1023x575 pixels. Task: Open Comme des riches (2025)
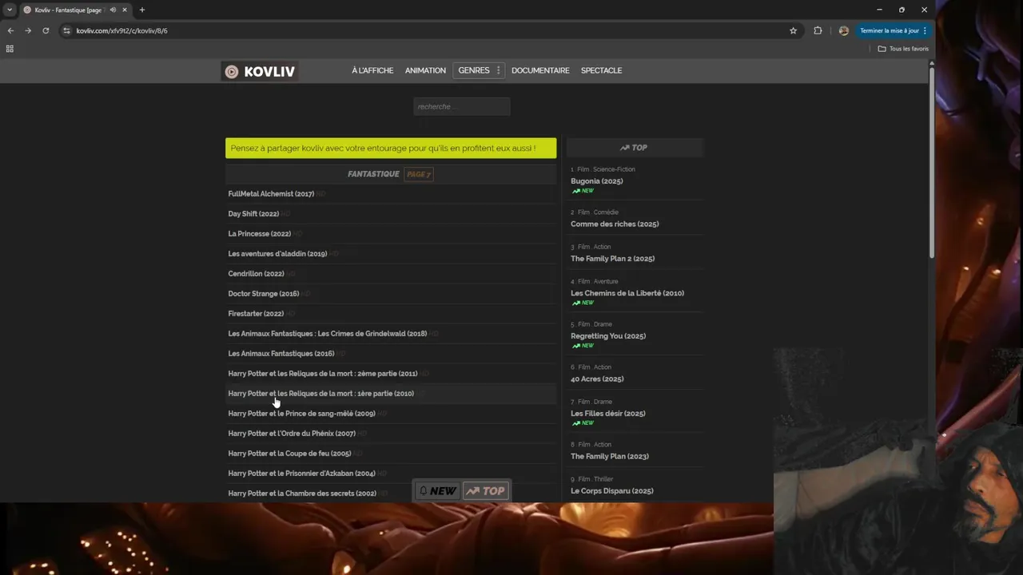pos(615,224)
